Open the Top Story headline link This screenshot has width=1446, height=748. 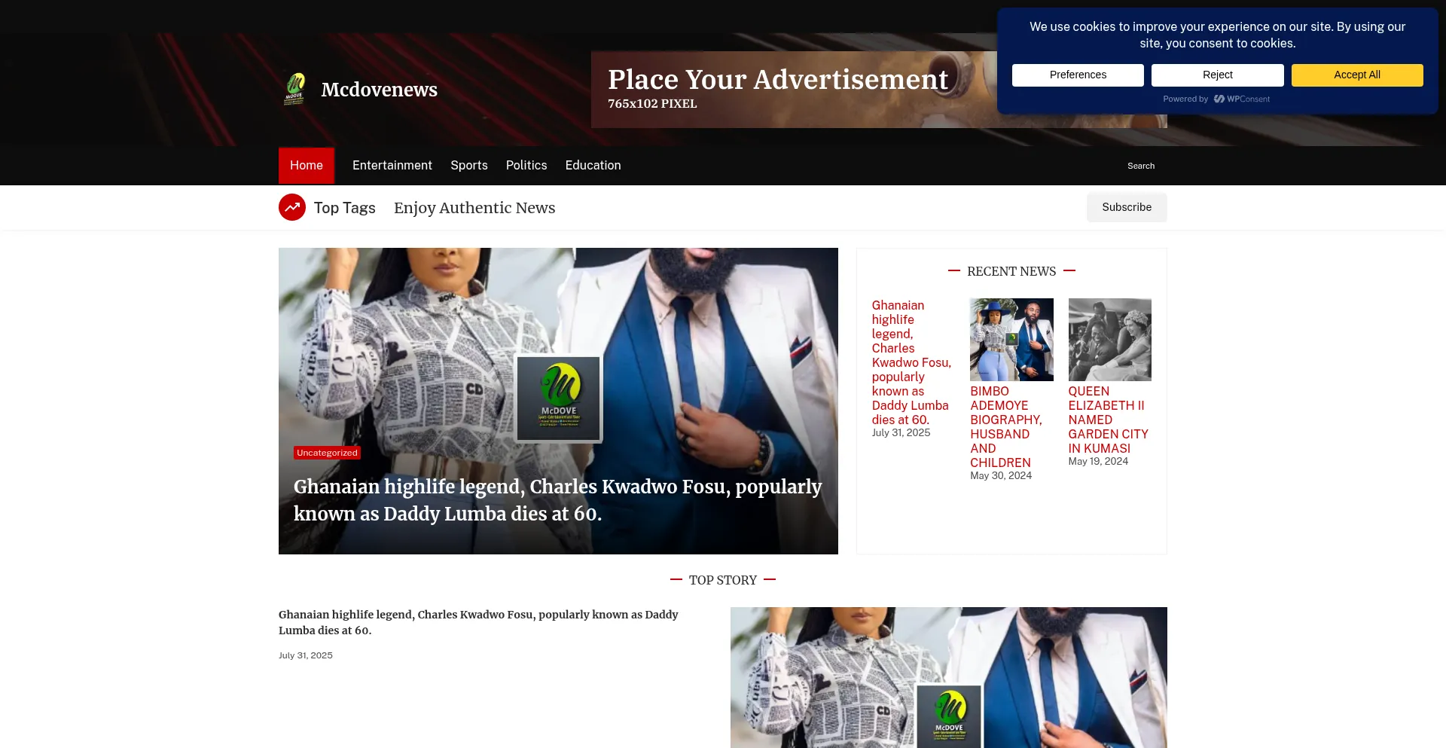(x=478, y=622)
